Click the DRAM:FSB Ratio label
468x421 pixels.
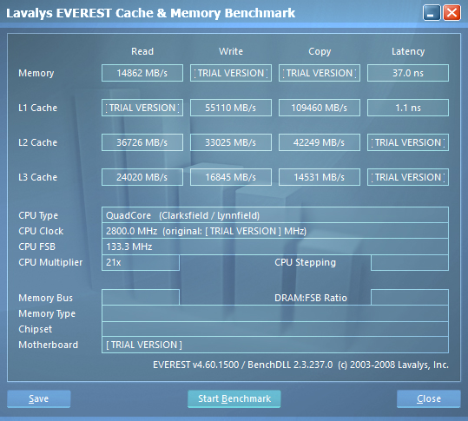311,298
